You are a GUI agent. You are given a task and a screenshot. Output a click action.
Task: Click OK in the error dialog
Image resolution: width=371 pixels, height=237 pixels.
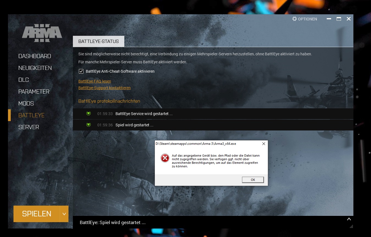coord(253,180)
